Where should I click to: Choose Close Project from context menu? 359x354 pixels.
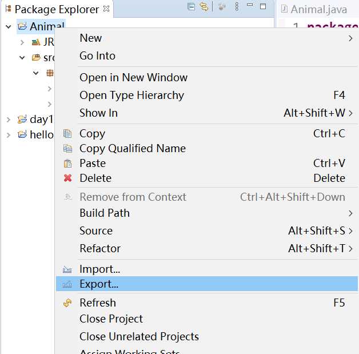click(x=111, y=319)
